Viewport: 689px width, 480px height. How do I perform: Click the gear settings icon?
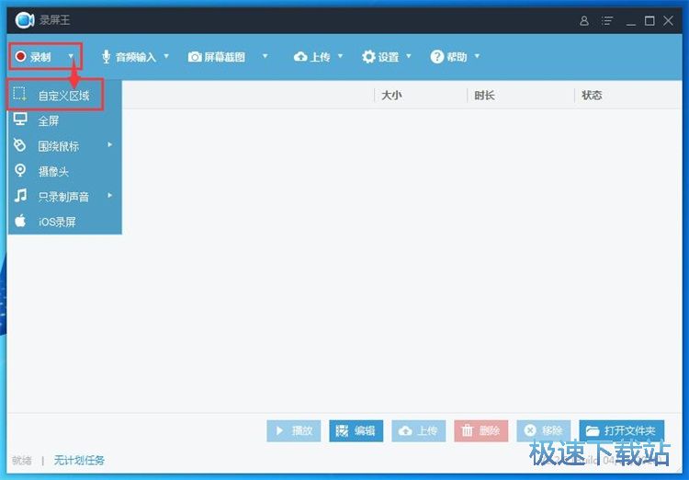pos(368,56)
